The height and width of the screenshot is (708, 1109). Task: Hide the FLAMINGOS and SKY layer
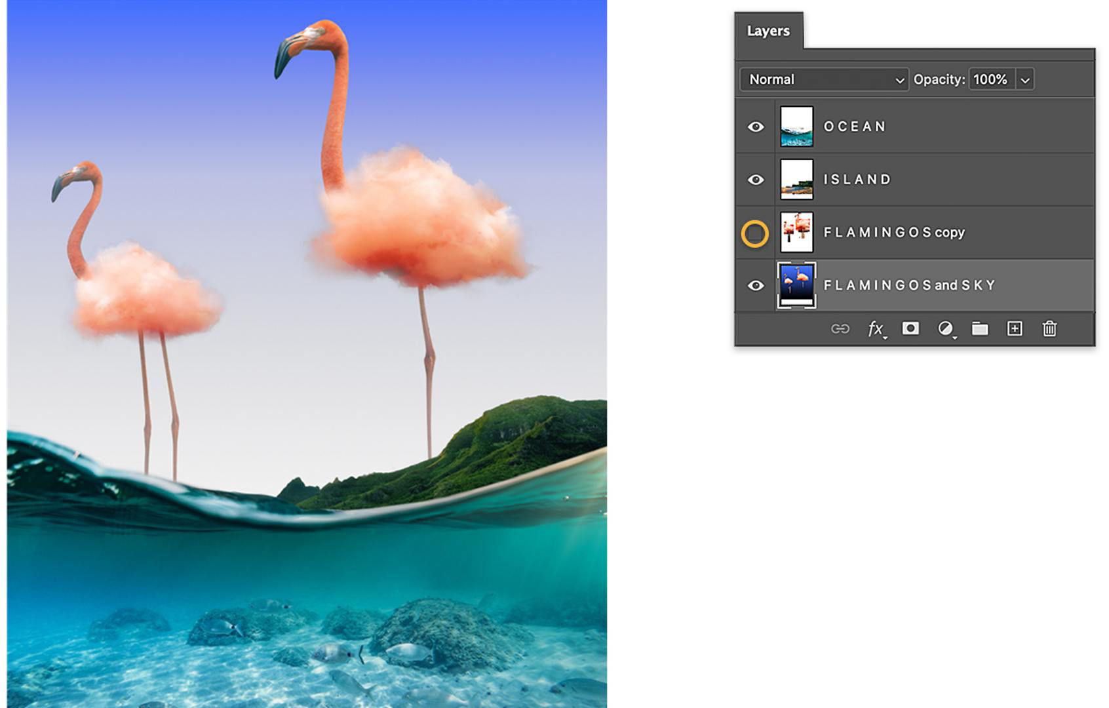point(755,285)
